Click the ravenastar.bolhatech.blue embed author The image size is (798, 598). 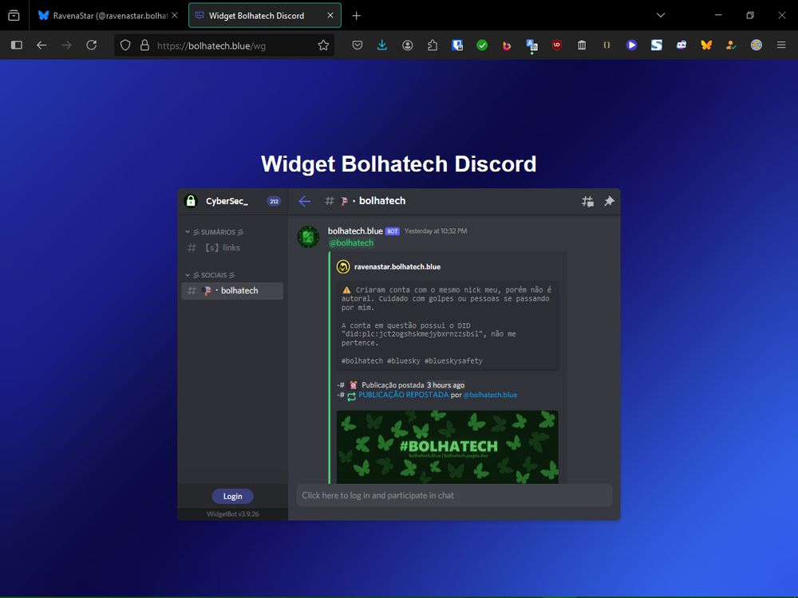pos(397,266)
